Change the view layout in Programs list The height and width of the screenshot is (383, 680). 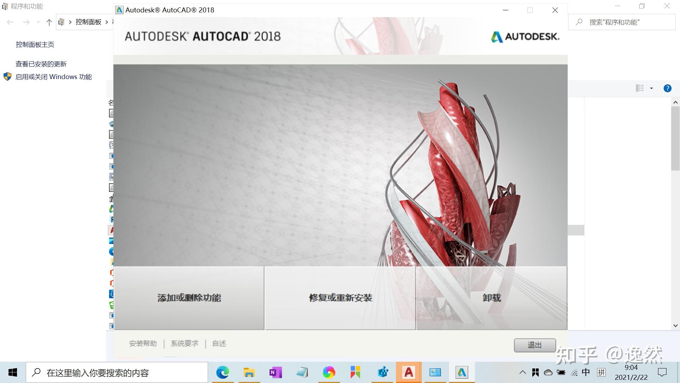pos(640,88)
